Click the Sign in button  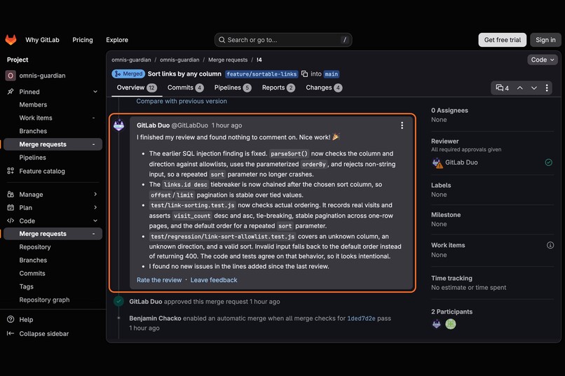[545, 40]
